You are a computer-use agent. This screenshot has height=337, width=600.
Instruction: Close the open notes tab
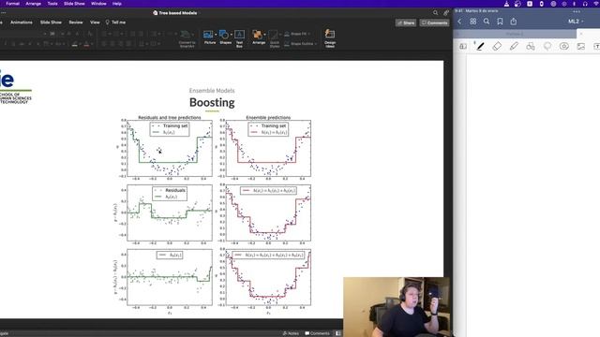pos(581,34)
